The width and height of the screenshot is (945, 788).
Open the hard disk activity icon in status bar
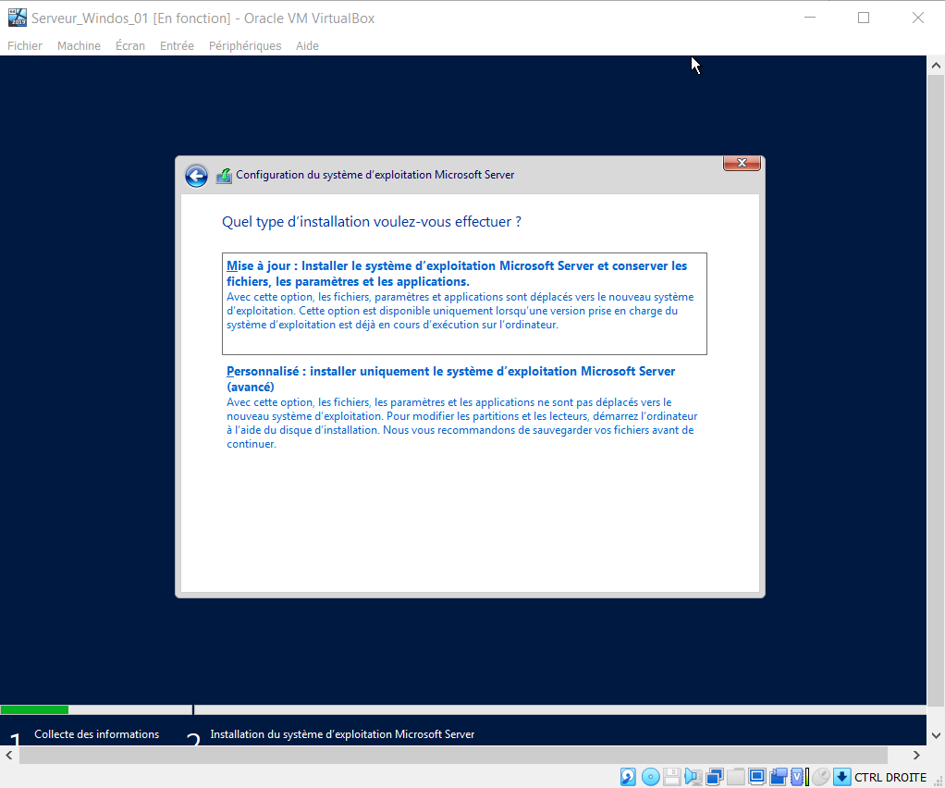[629, 777]
